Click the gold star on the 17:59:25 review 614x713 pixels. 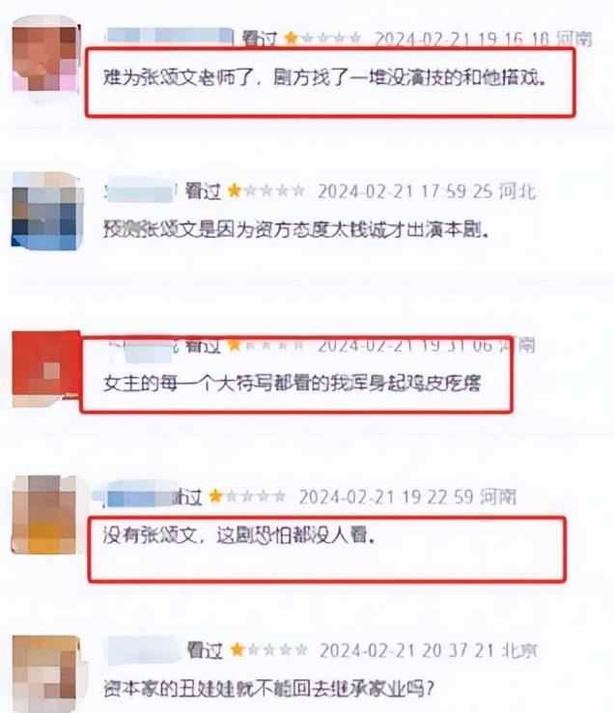(235, 190)
